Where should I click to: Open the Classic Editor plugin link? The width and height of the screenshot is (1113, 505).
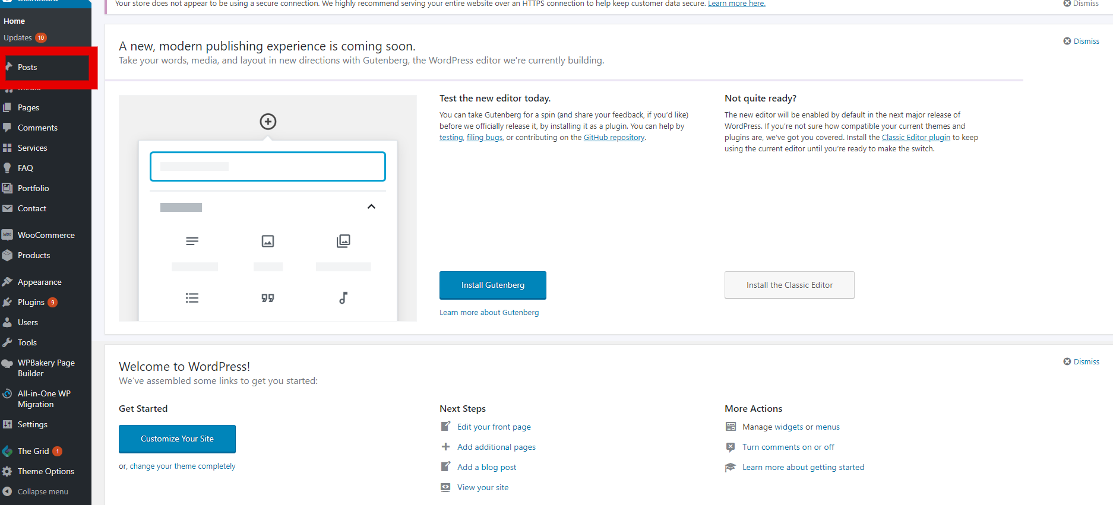[916, 138]
